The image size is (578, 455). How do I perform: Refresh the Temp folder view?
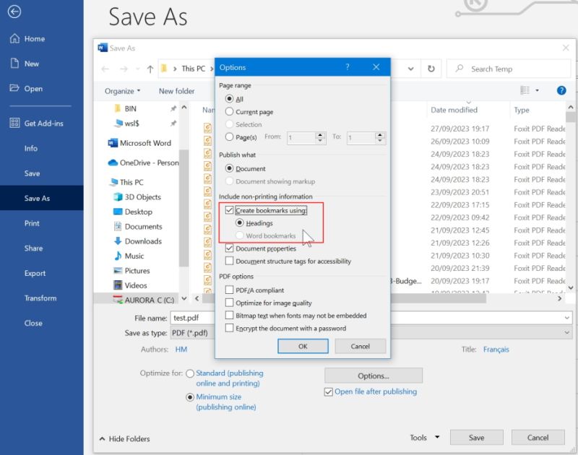click(x=431, y=69)
